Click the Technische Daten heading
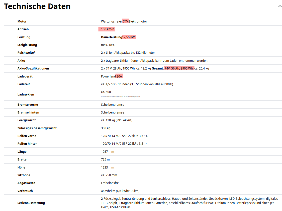The height and width of the screenshot is (211, 282). pos(37,6)
